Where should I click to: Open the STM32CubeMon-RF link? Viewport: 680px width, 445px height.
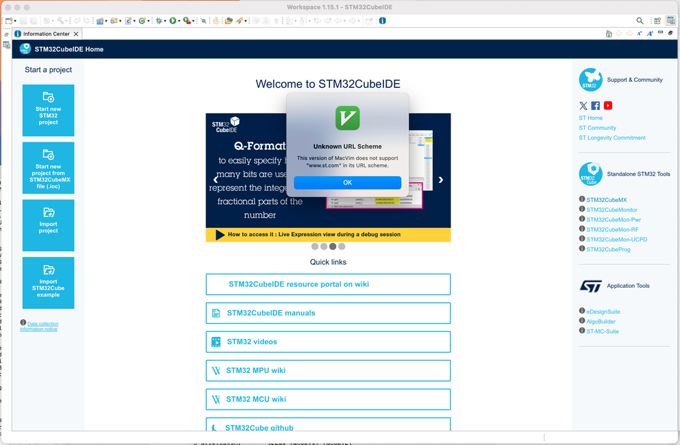(613, 230)
